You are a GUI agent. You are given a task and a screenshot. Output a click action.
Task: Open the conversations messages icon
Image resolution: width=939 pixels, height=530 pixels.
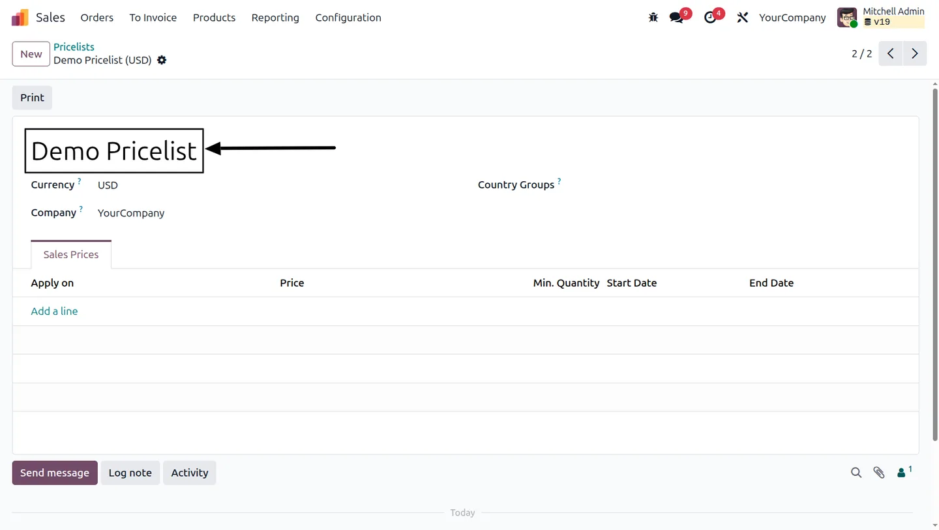pos(676,18)
